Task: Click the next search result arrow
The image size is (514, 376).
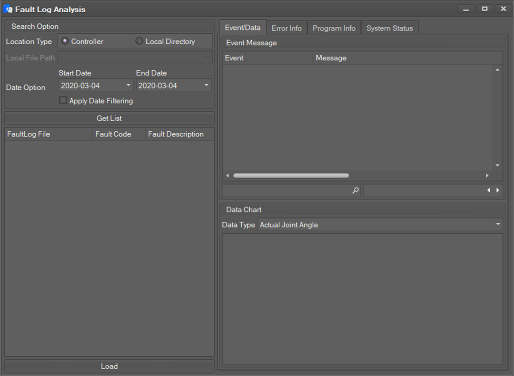Action: pos(498,190)
